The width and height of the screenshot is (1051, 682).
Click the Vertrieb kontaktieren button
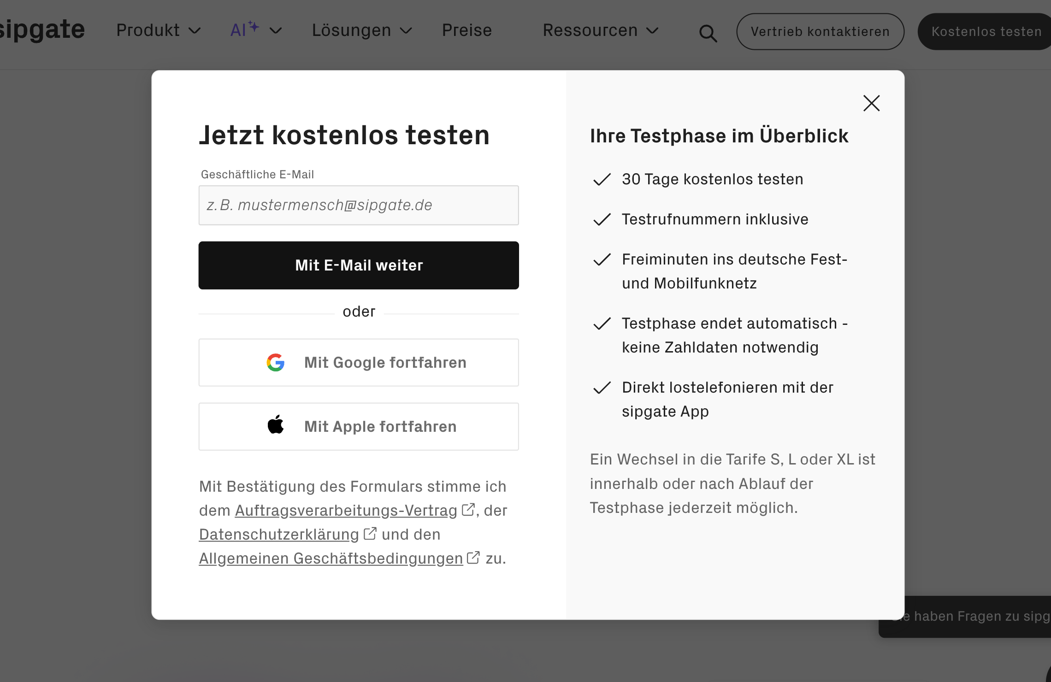click(x=820, y=31)
